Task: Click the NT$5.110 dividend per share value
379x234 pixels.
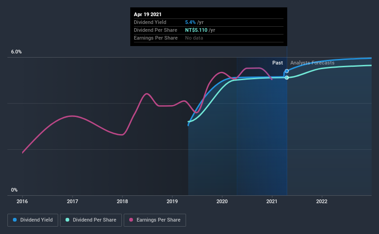Action: tap(196, 30)
